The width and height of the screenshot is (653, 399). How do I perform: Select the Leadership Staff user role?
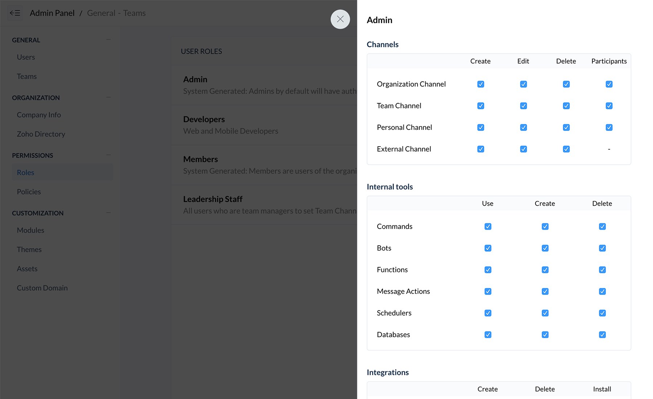(264, 205)
